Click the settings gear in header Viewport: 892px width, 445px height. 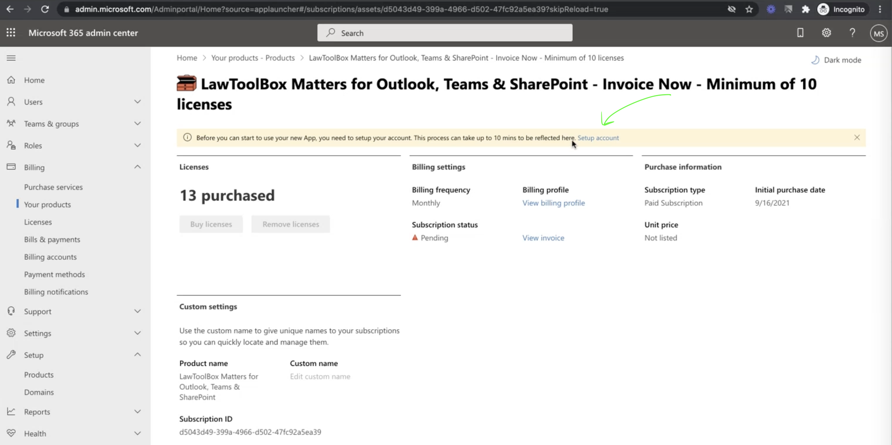(826, 33)
